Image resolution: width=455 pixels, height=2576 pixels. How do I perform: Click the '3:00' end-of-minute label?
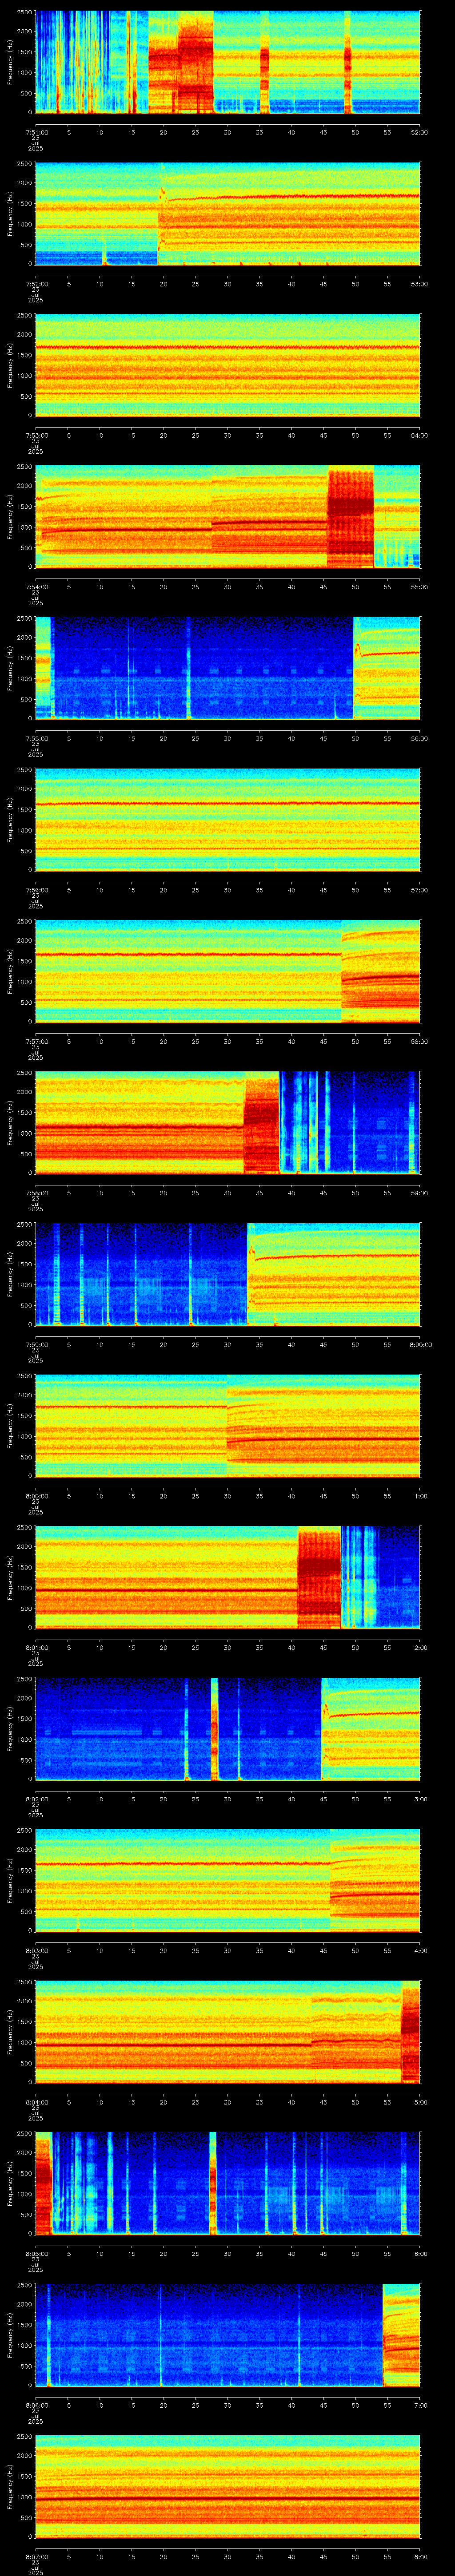(x=421, y=1799)
